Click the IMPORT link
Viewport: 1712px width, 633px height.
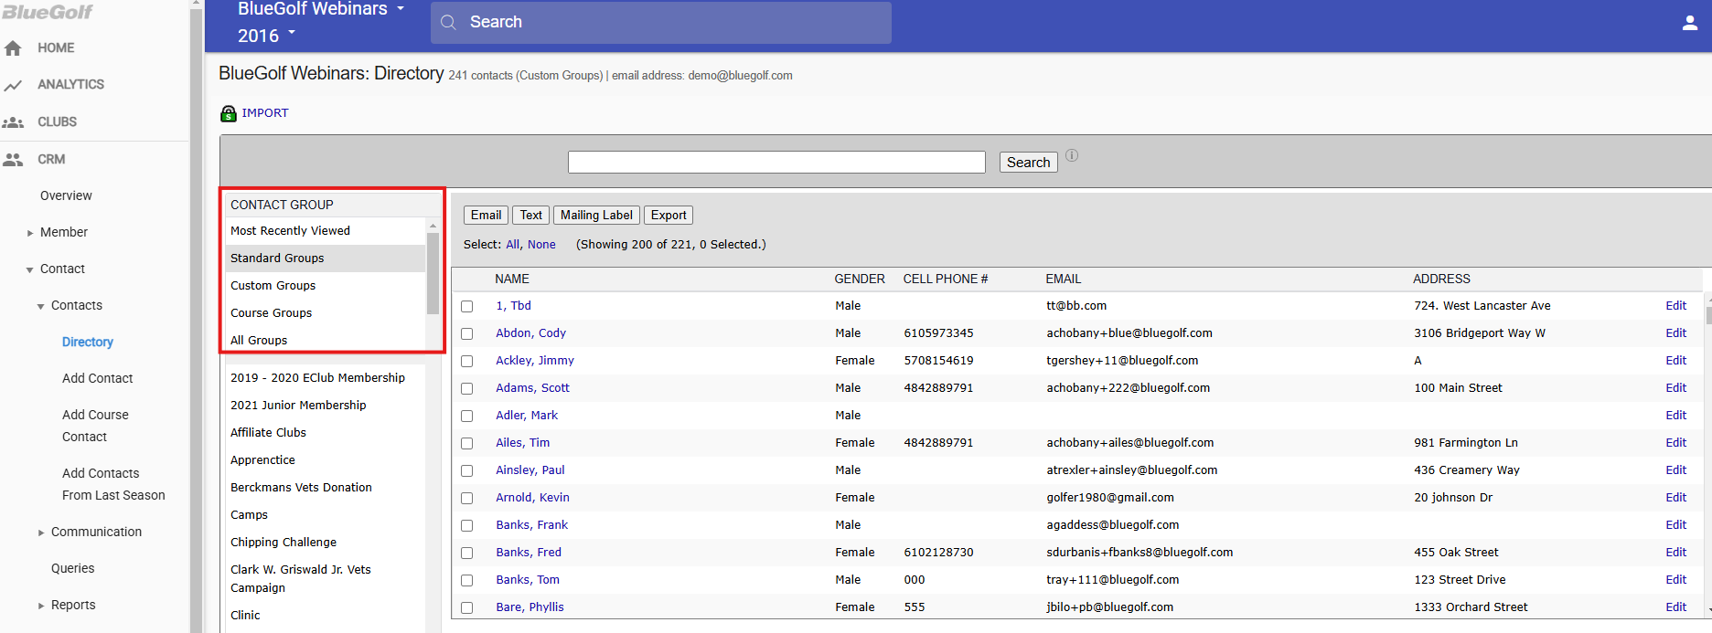(x=265, y=113)
